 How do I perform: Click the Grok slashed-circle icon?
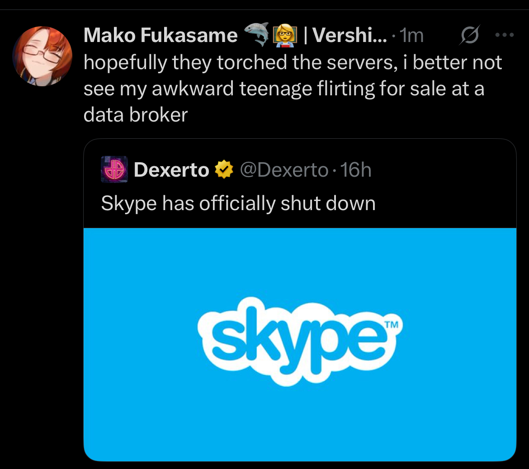point(468,36)
